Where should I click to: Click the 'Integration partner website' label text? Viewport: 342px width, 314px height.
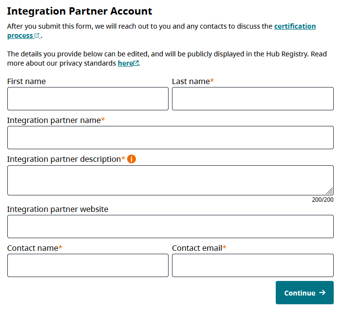coord(57,209)
